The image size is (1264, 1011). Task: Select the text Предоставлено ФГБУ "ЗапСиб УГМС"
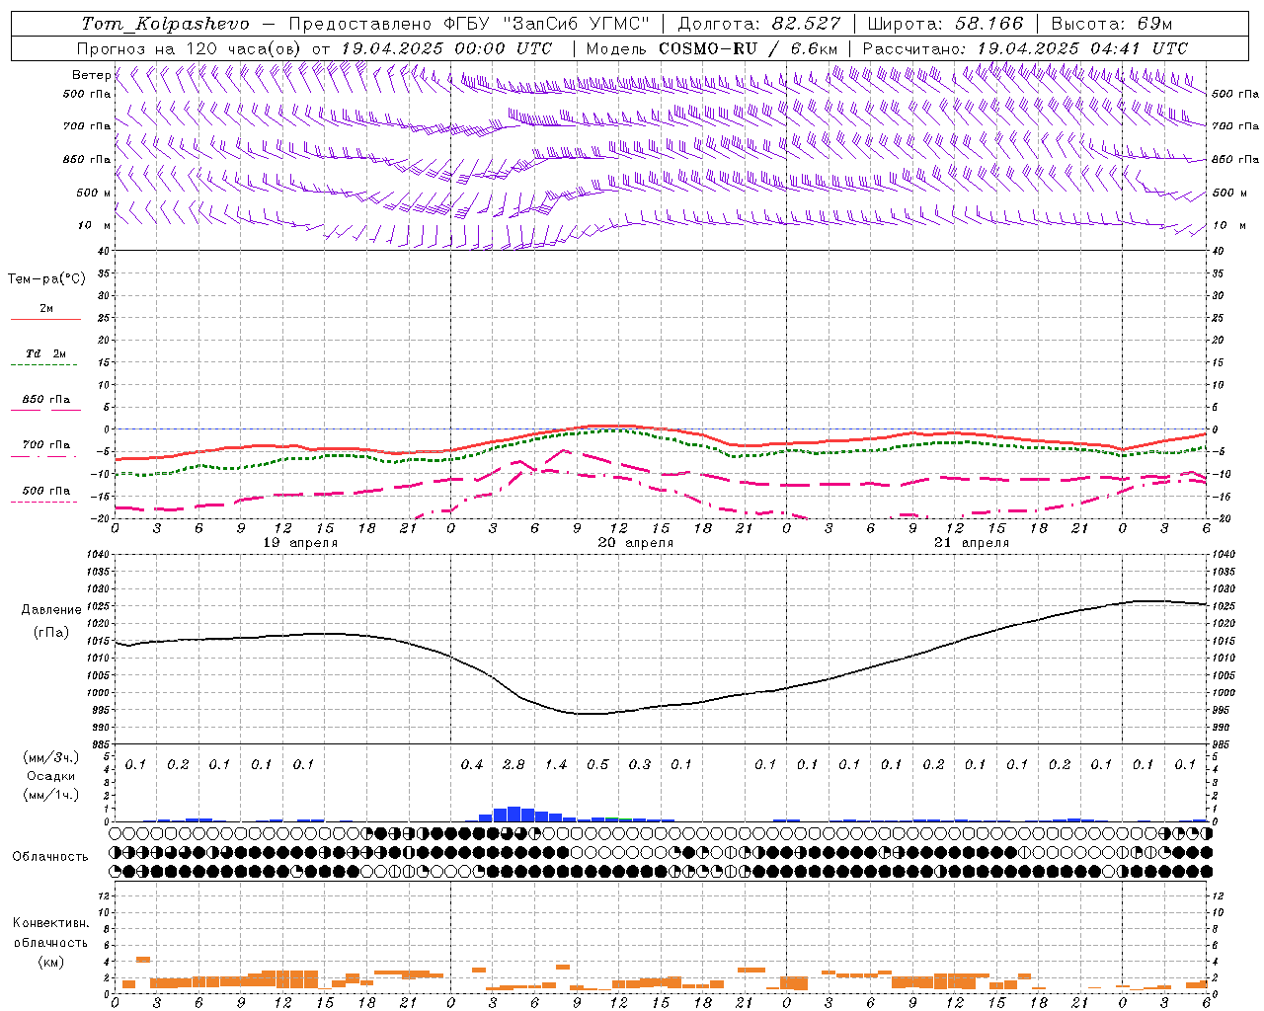(x=470, y=24)
